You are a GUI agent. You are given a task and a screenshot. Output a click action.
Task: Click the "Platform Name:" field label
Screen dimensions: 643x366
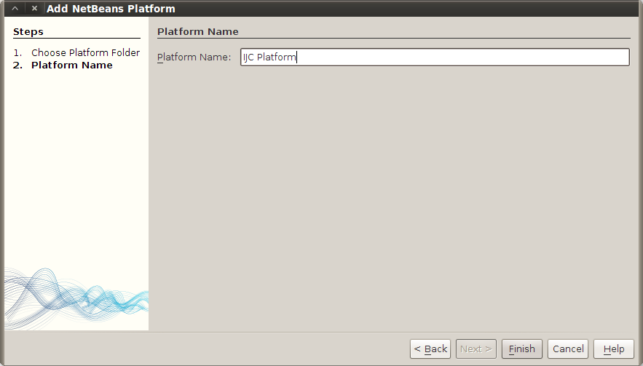point(194,57)
